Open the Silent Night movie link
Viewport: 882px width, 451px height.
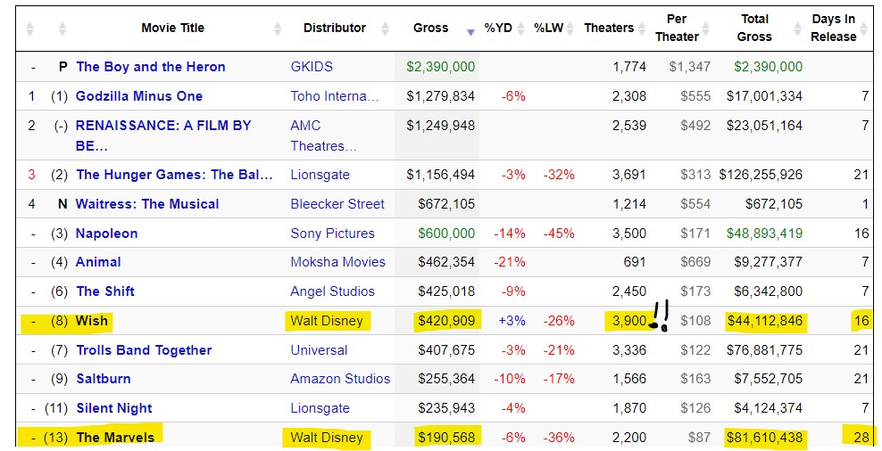point(114,408)
